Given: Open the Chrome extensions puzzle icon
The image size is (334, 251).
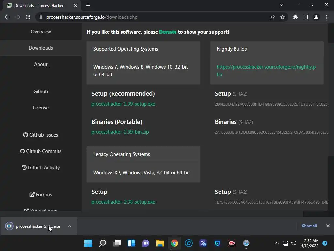Looking at the screenshot, I should (x=295, y=17).
